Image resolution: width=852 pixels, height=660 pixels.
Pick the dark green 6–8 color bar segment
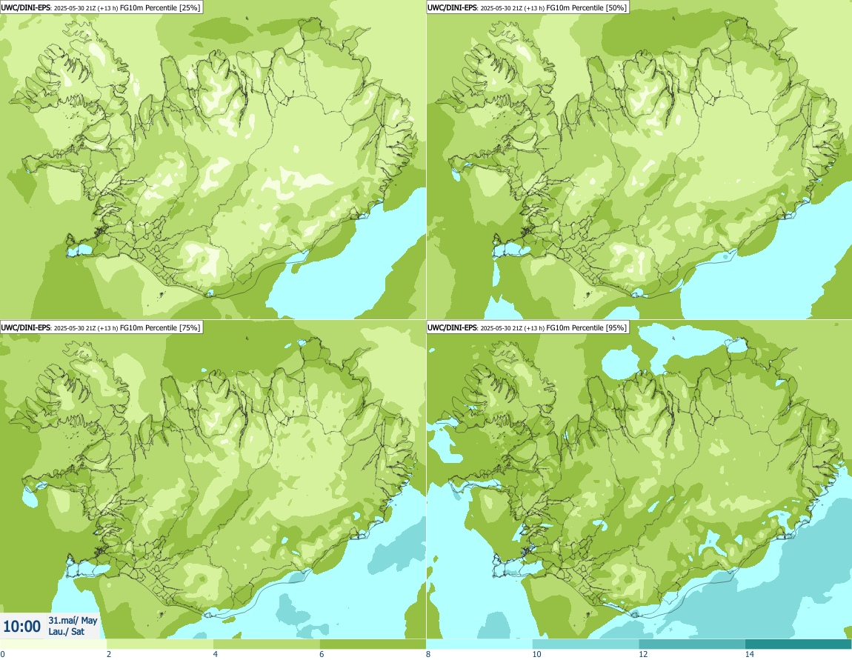373,644
